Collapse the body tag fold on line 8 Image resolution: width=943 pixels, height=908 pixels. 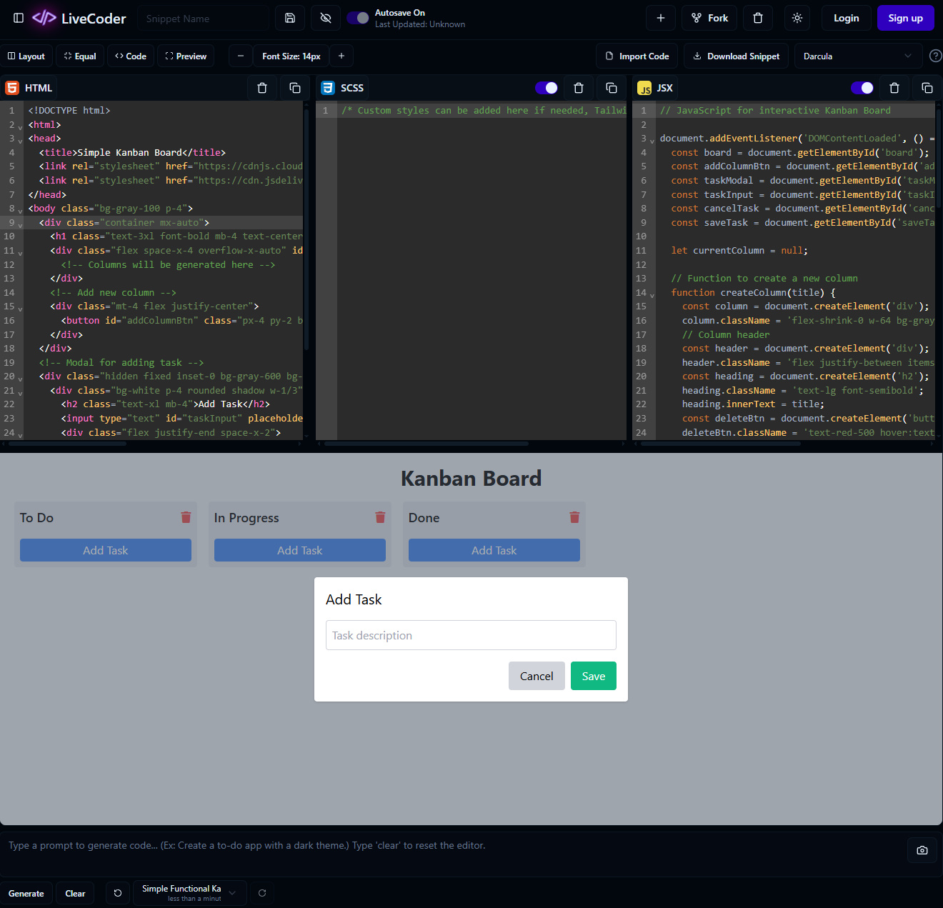[x=20, y=211]
